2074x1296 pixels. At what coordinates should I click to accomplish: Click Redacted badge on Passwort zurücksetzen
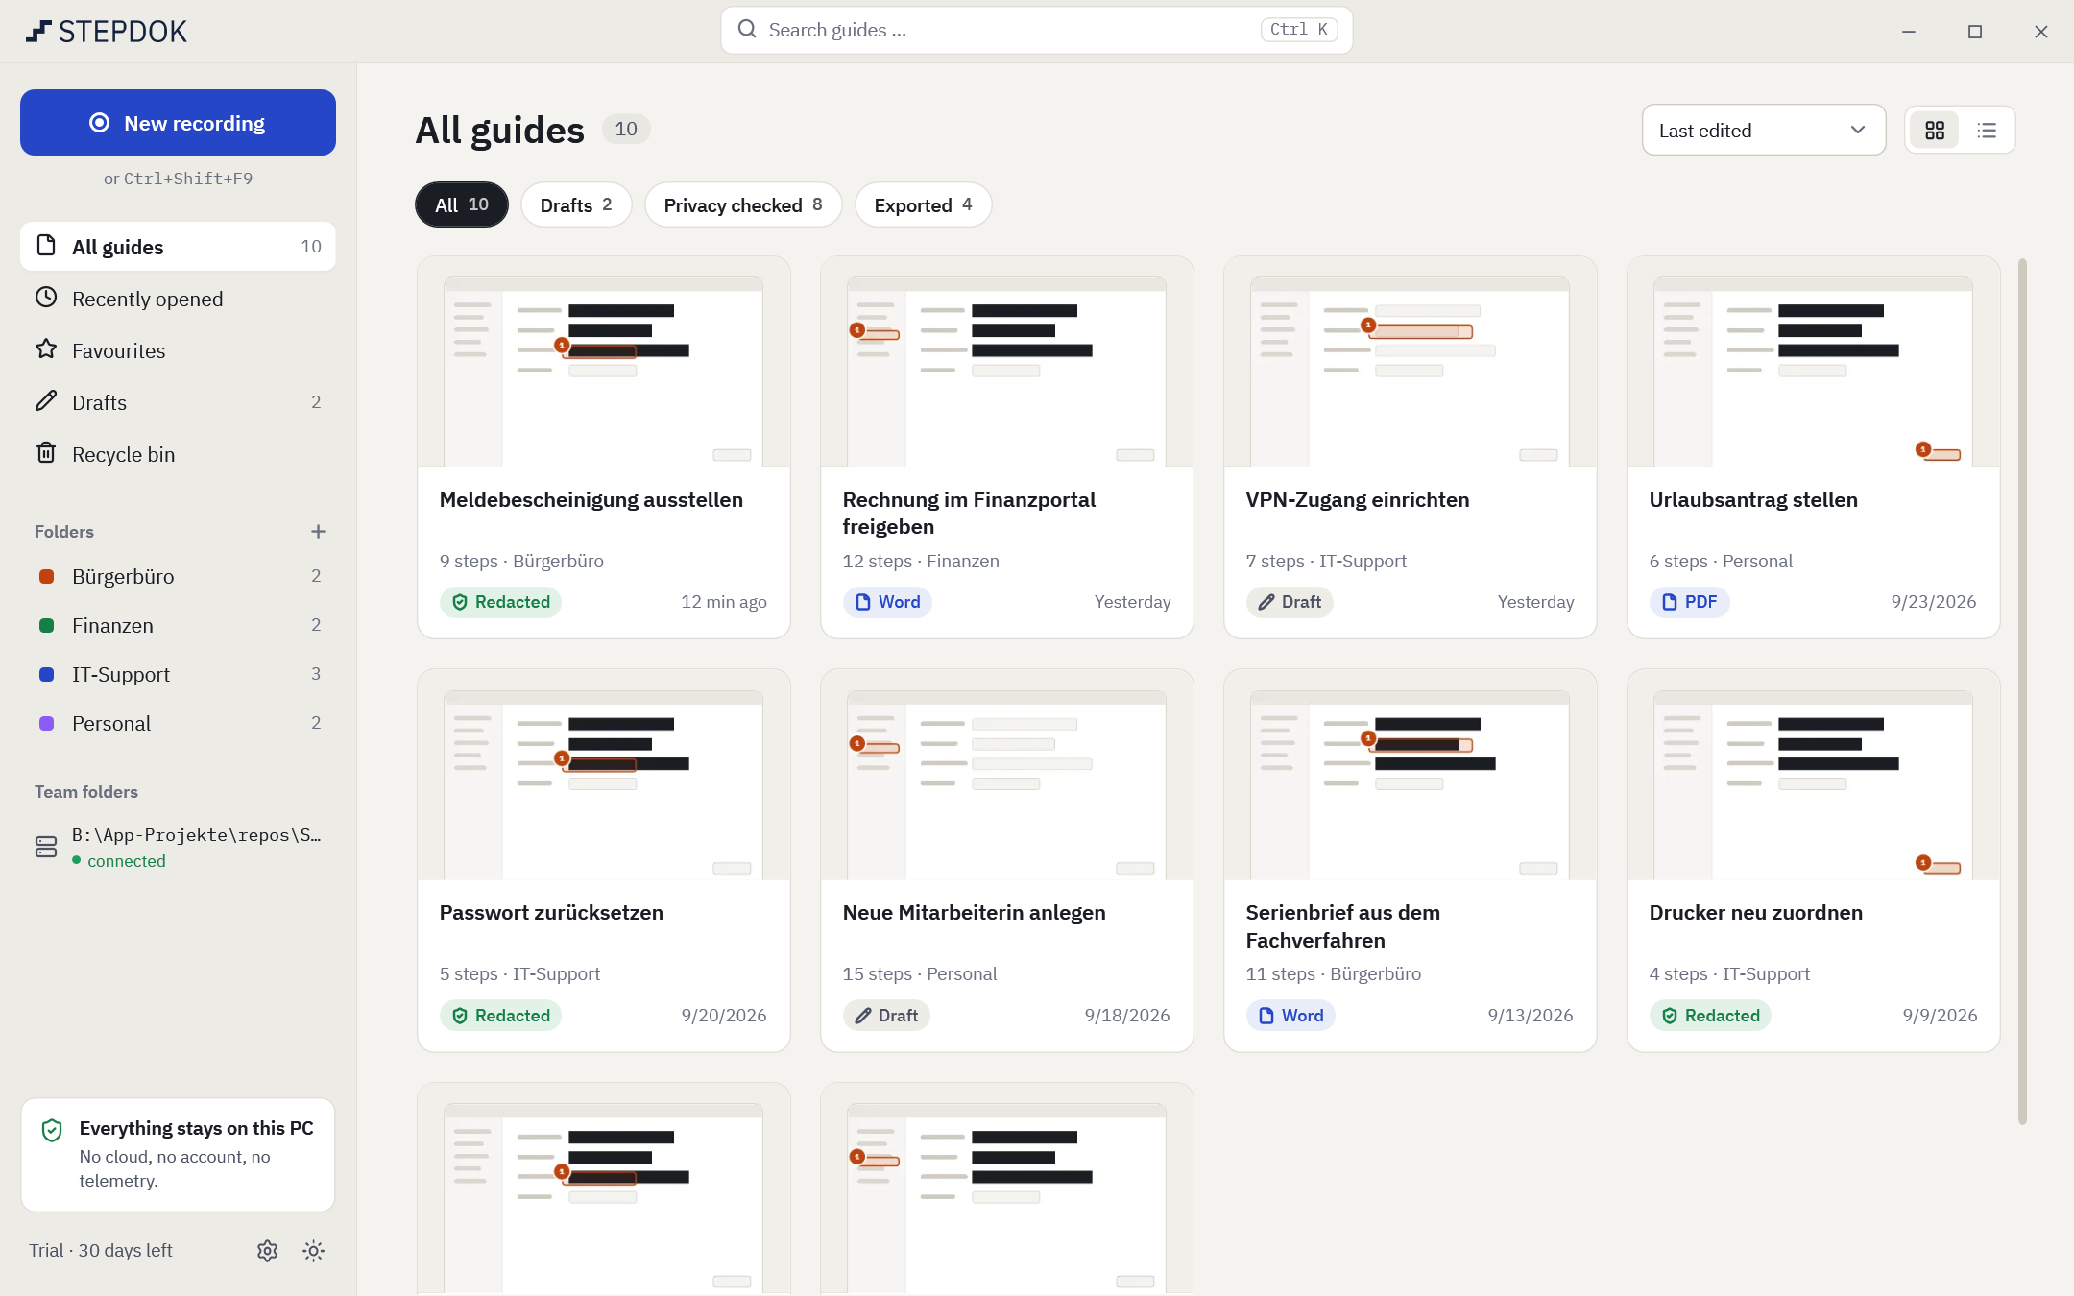coord(500,1016)
